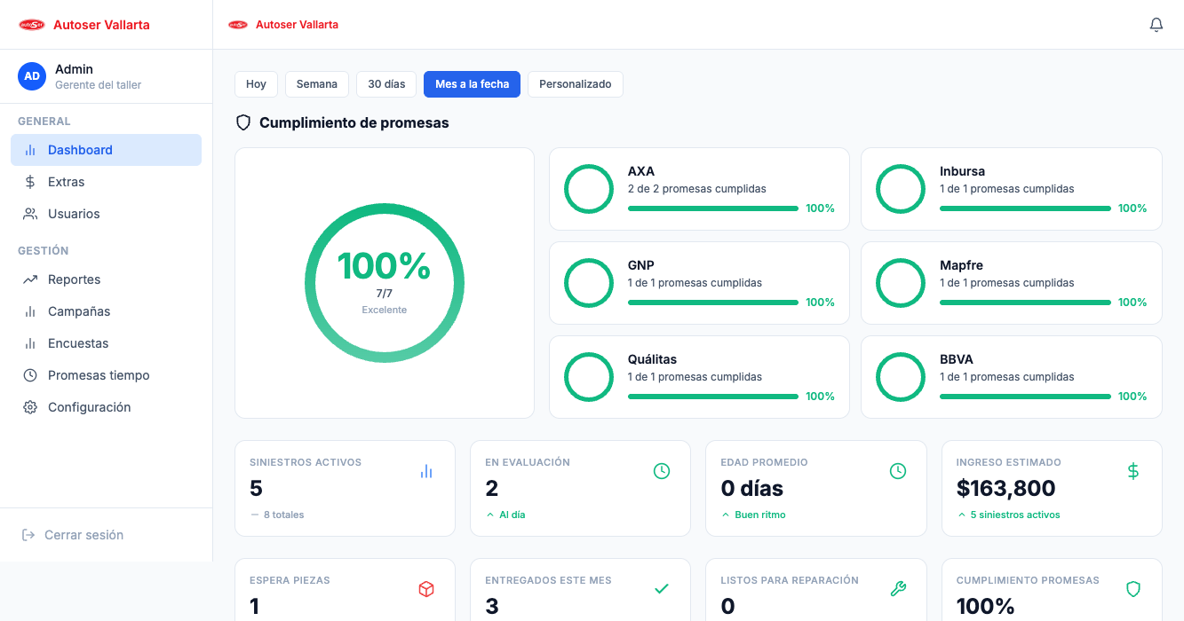The image size is (1184, 621).
Task: Click the clock icon in En Evaluación card
Action: pos(662,471)
